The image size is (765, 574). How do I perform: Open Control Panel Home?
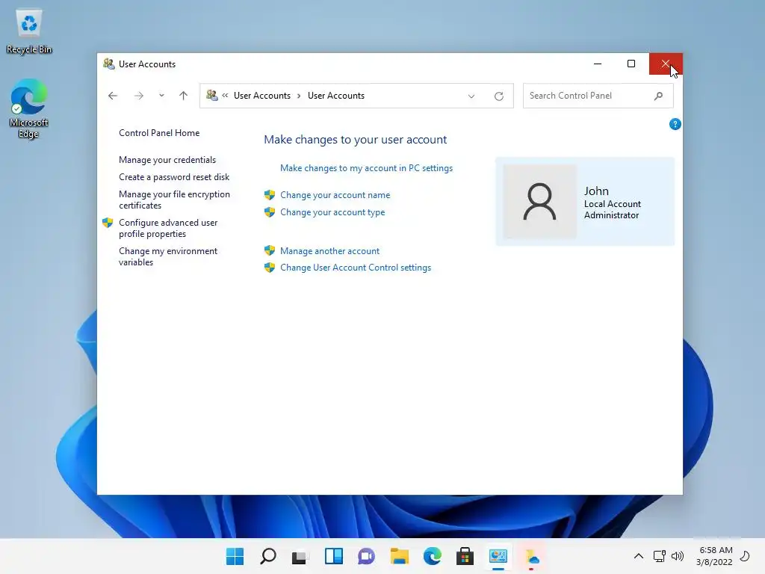159,133
